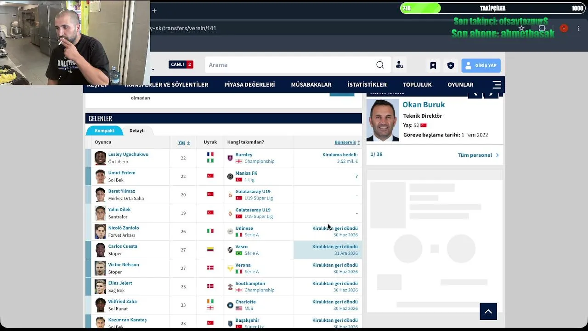Open the detailed person search icon
Image resolution: width=588 pixels, height=331 pixels.
coord(400,65)
